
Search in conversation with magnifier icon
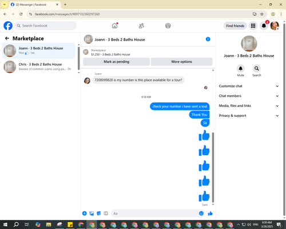pos(257,68)
